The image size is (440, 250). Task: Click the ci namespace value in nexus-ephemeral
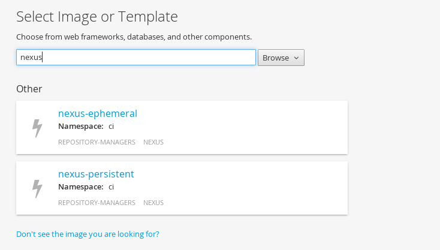coord(111,126)
